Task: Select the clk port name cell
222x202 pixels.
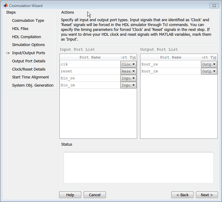Action: 90,64
